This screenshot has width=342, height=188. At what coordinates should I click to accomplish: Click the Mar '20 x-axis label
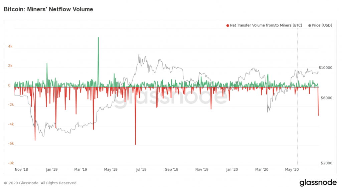point(262,169)
